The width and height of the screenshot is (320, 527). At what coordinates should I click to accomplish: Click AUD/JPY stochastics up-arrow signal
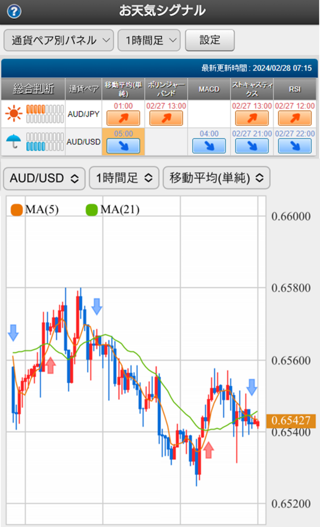[x=252, y=118]
